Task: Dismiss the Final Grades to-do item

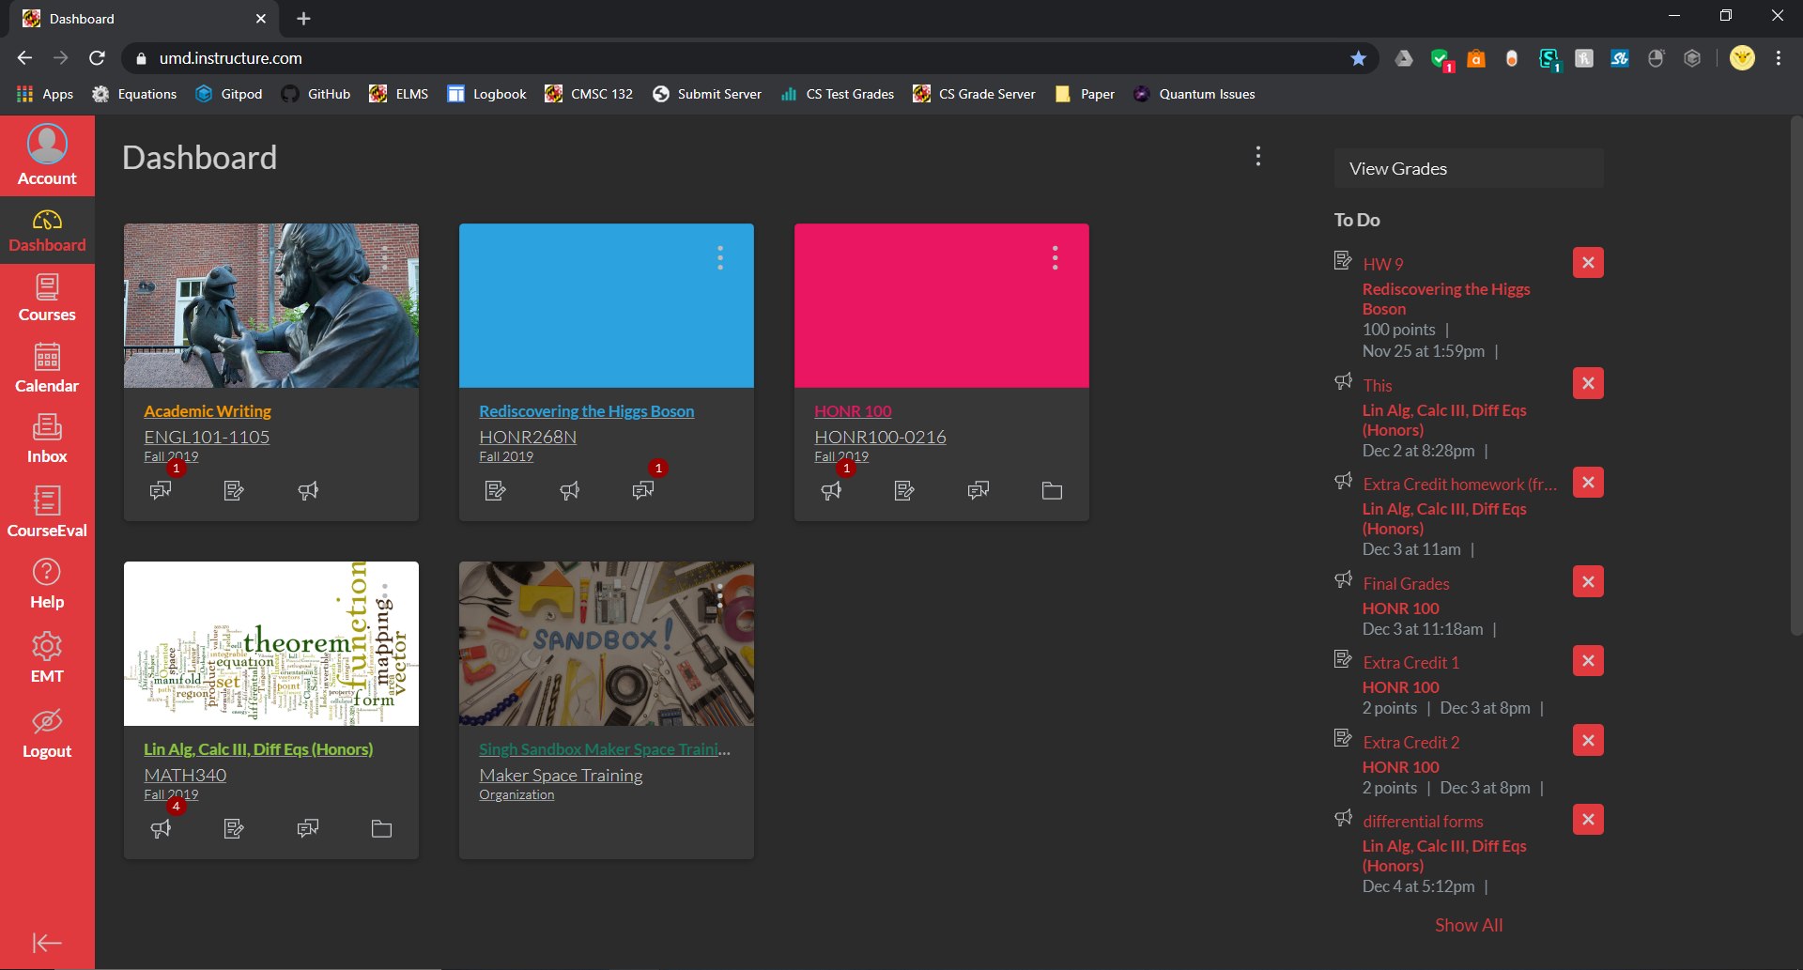Action: [1588, 582]
